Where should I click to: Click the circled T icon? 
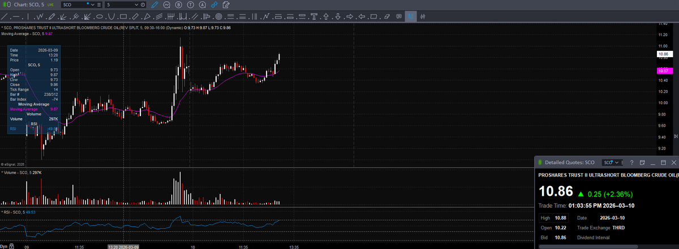[190, 5]
